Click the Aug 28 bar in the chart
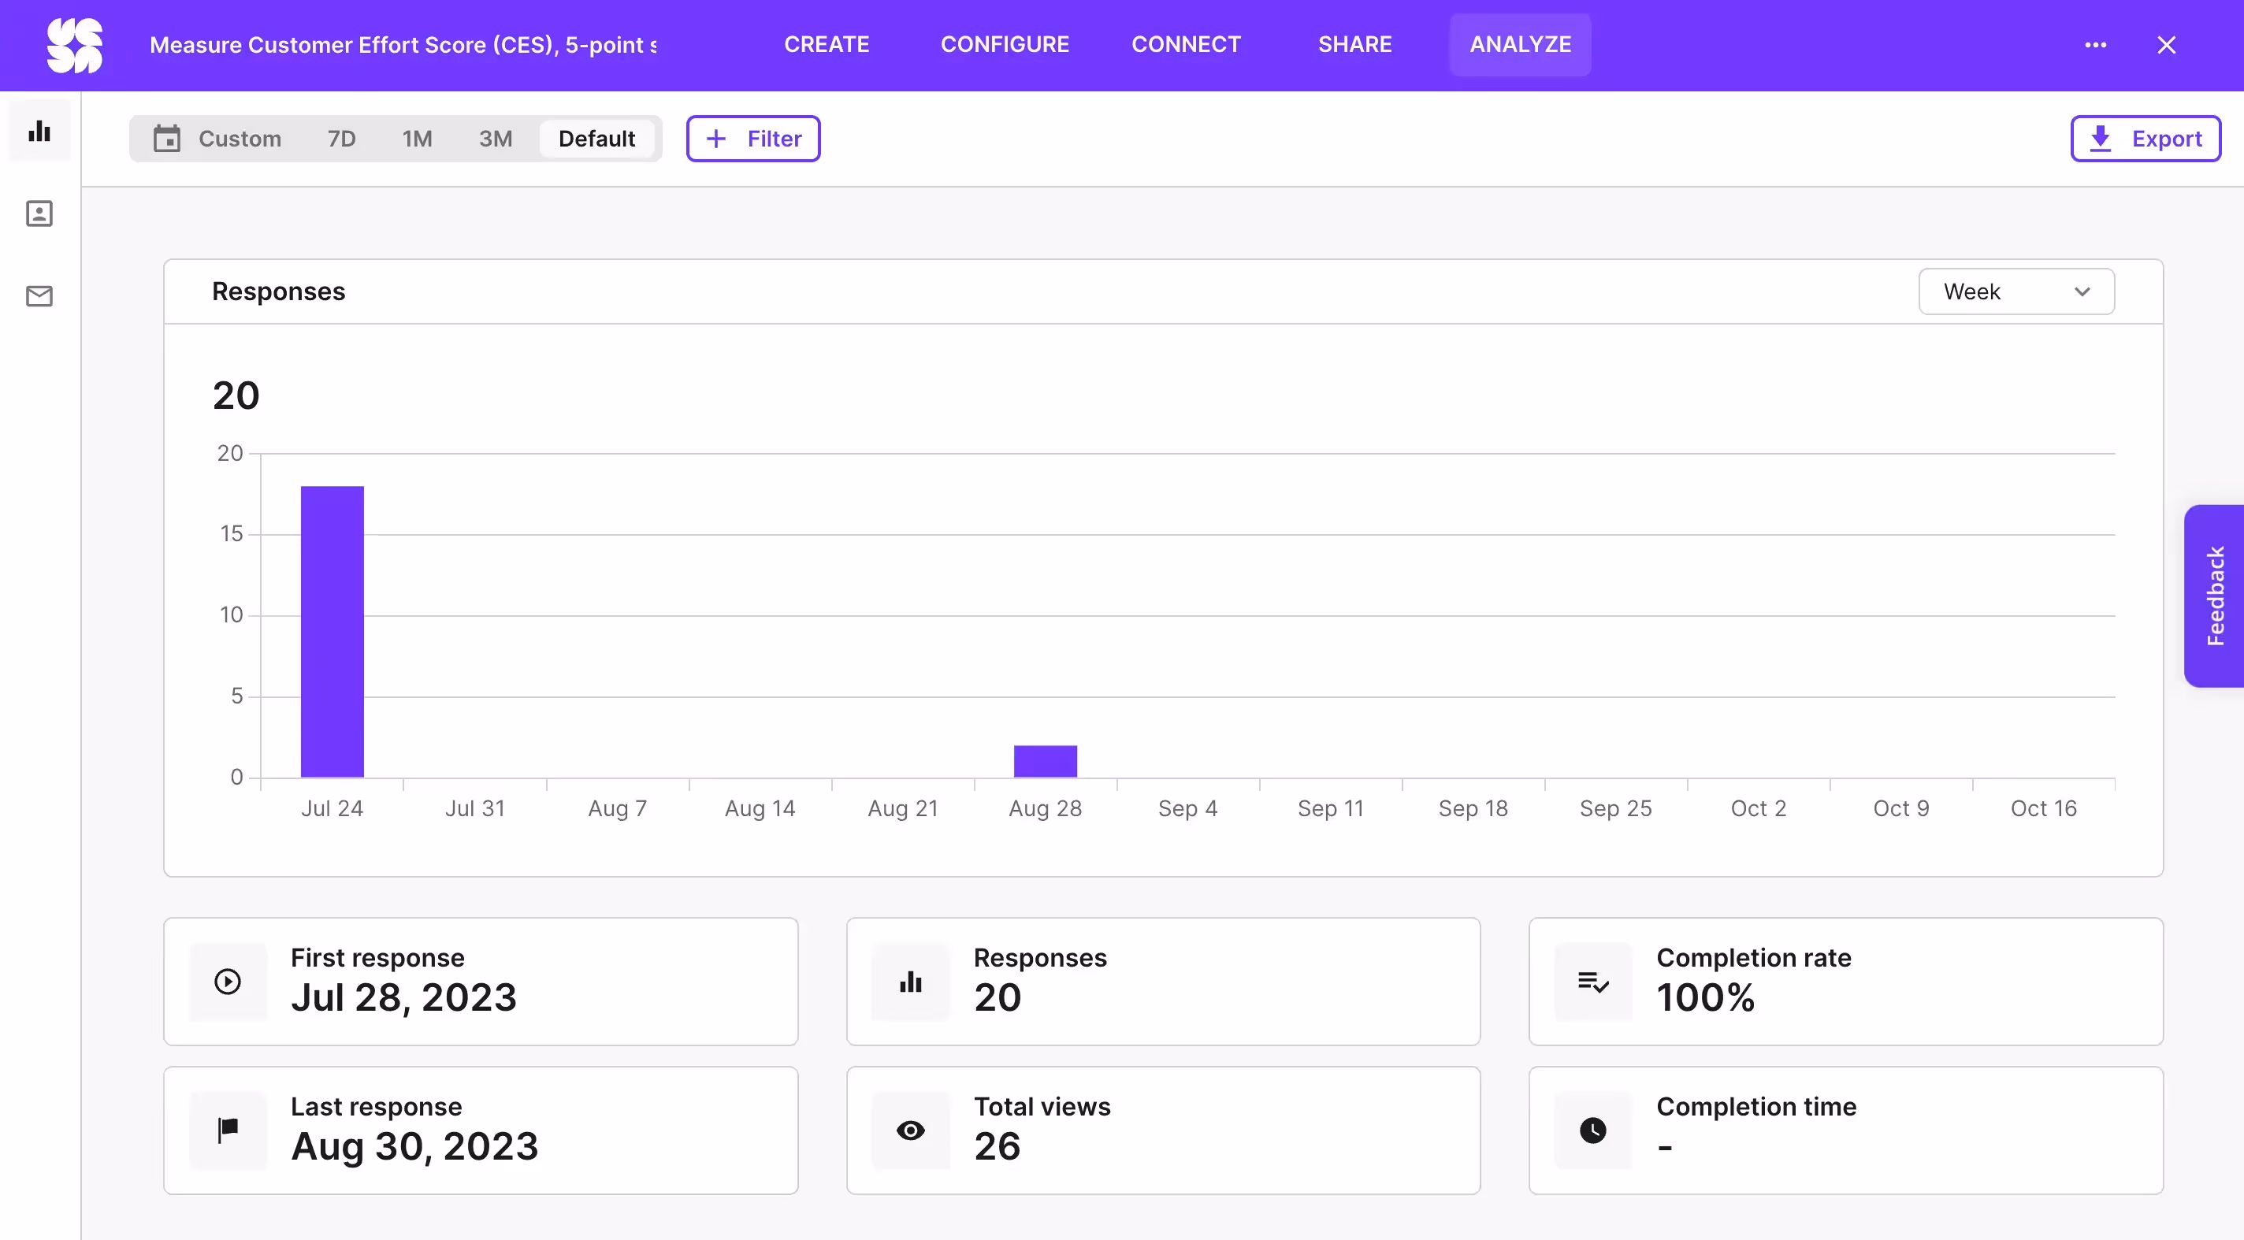This screenshot has width=2244, height=1240. [x=1046, y=761]
